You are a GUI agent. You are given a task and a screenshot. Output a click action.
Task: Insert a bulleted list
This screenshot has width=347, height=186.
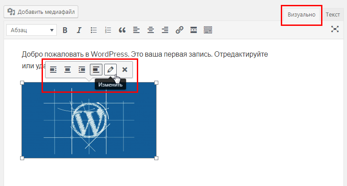click(93, 30)
